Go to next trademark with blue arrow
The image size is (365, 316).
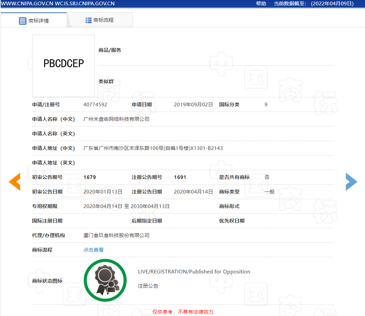click(x=351, y=182)
